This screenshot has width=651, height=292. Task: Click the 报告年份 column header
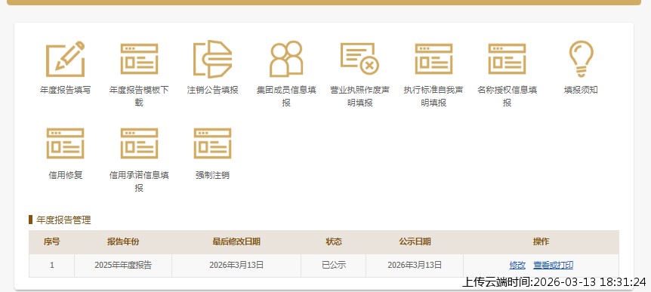tap(123, 241)
